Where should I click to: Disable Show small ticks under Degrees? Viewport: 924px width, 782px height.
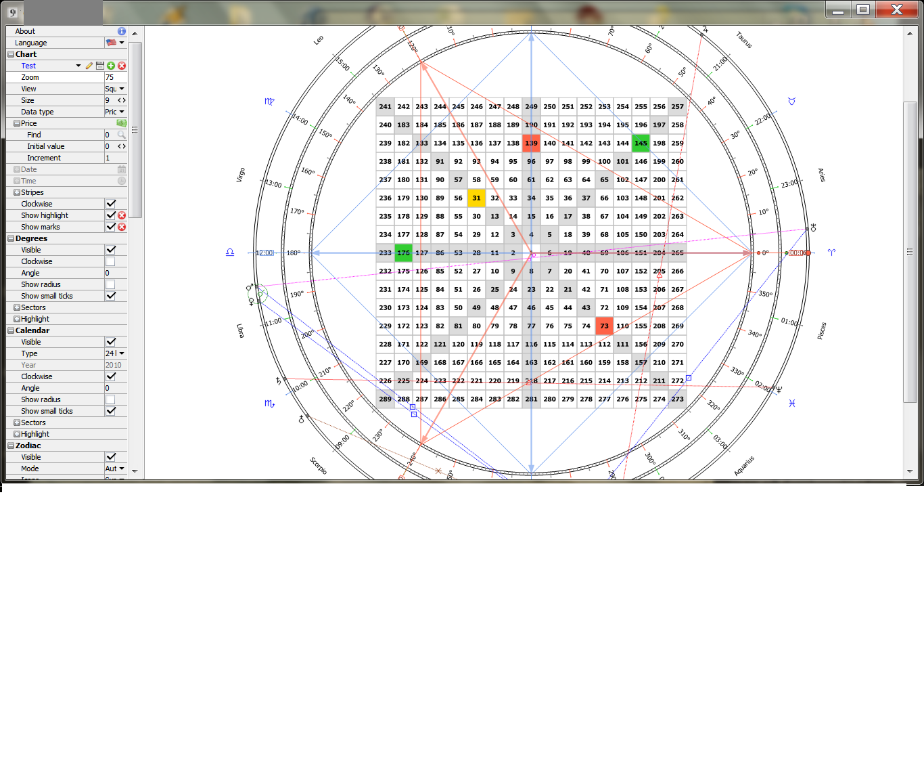110,295
